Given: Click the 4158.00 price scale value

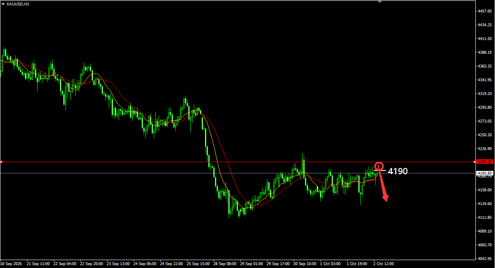Looking at the screenshot, I should coord(485,190).
